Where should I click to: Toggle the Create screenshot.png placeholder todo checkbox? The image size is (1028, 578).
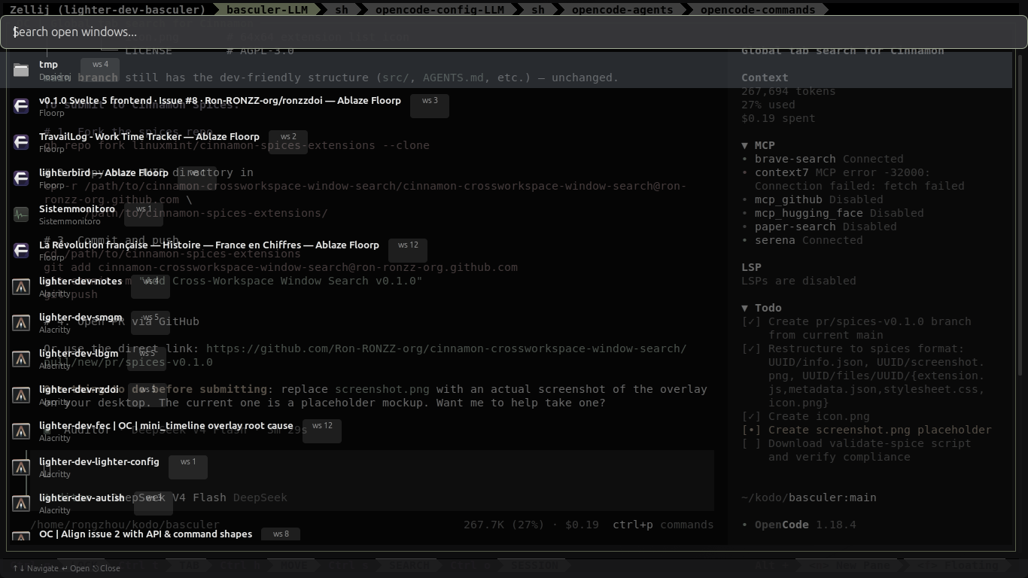[751, 430]
